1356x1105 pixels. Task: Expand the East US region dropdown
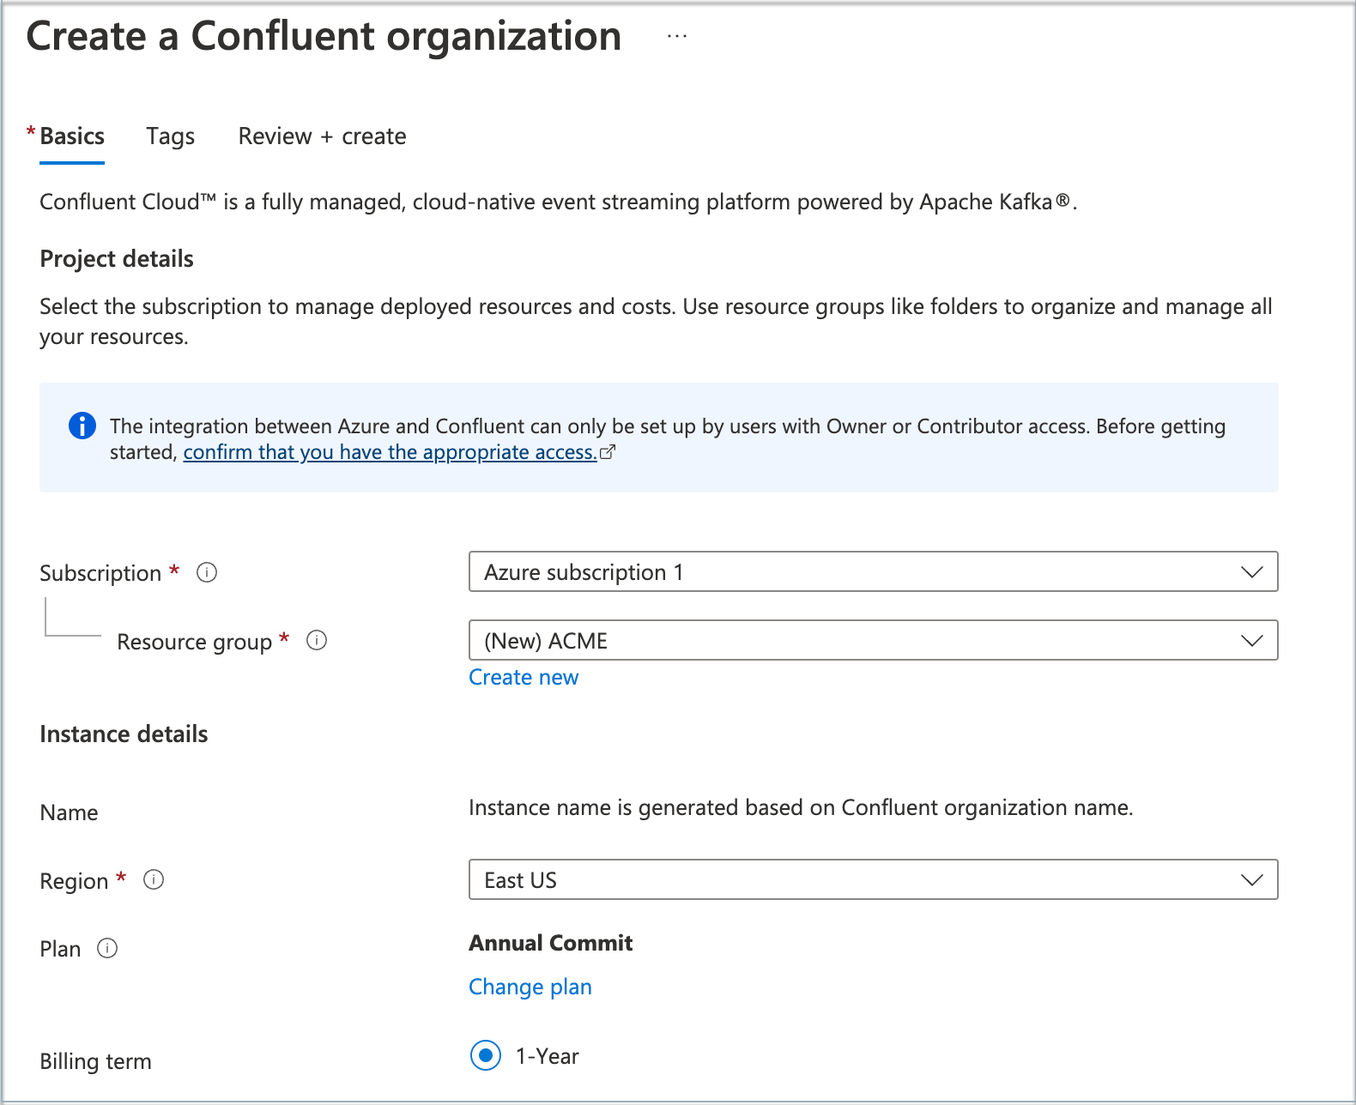pyautogui.click(x=872, y=879)
